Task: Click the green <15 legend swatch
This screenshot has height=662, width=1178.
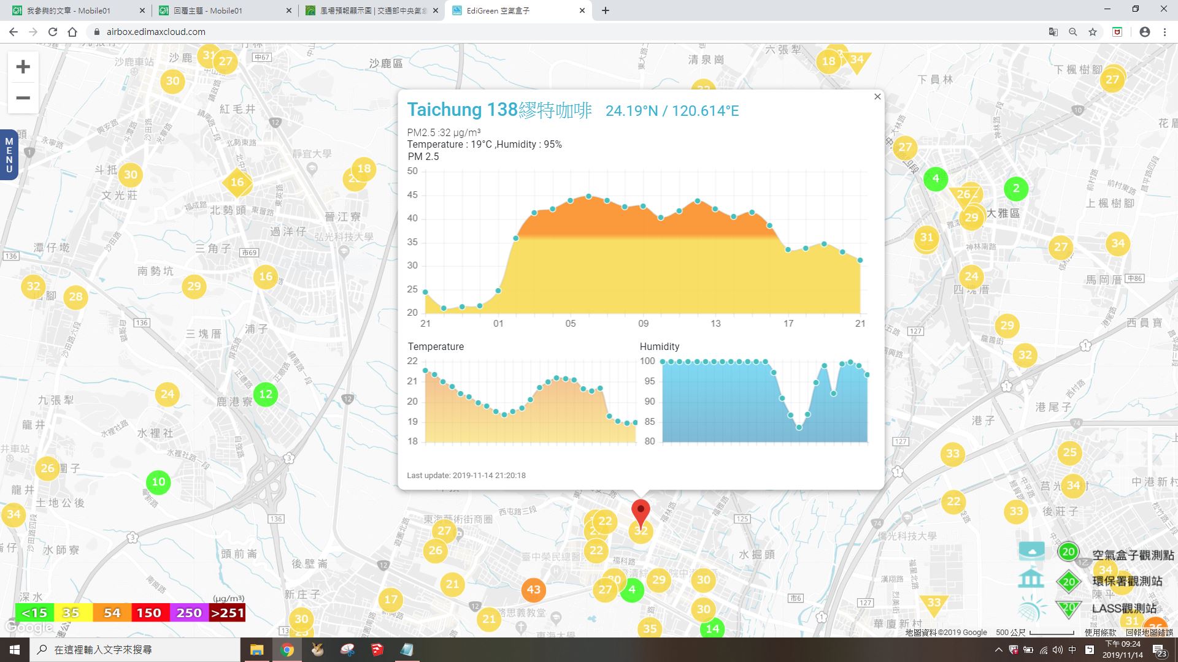Action: coord(34,612)
